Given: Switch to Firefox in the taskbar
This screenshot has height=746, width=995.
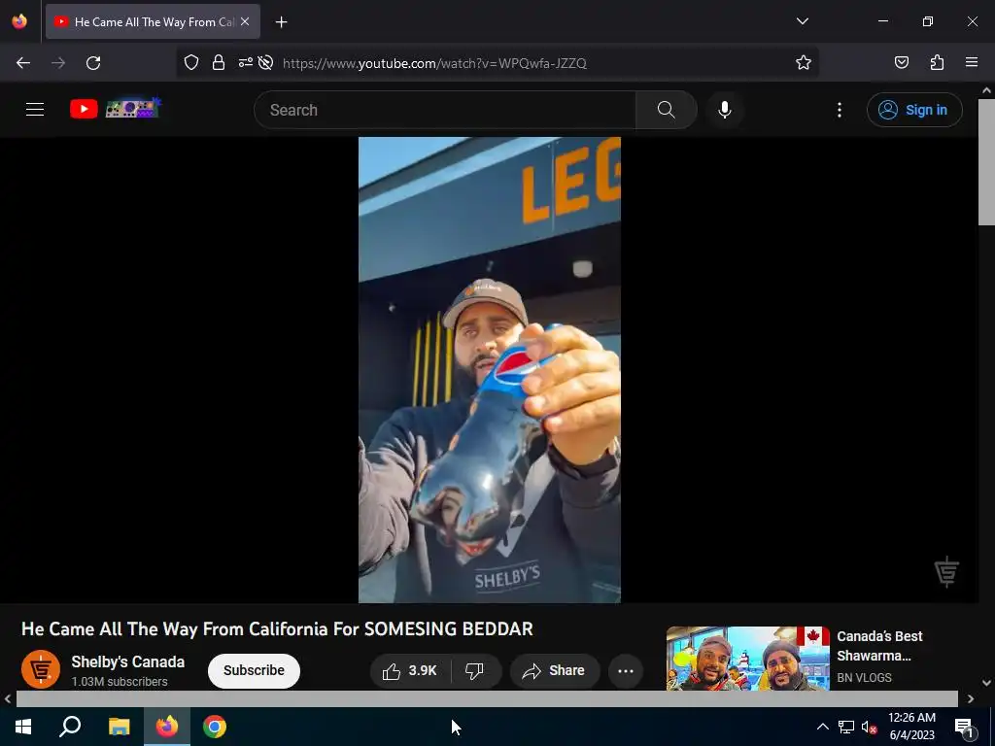Looking at the screenshot, I should pyautogui.click(x=167, y=727).
